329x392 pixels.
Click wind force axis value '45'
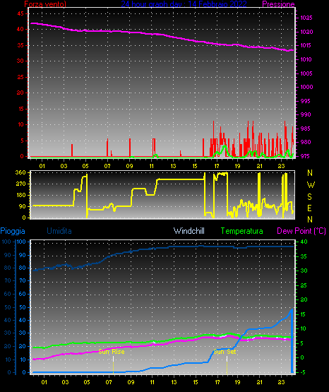point(20,13)
